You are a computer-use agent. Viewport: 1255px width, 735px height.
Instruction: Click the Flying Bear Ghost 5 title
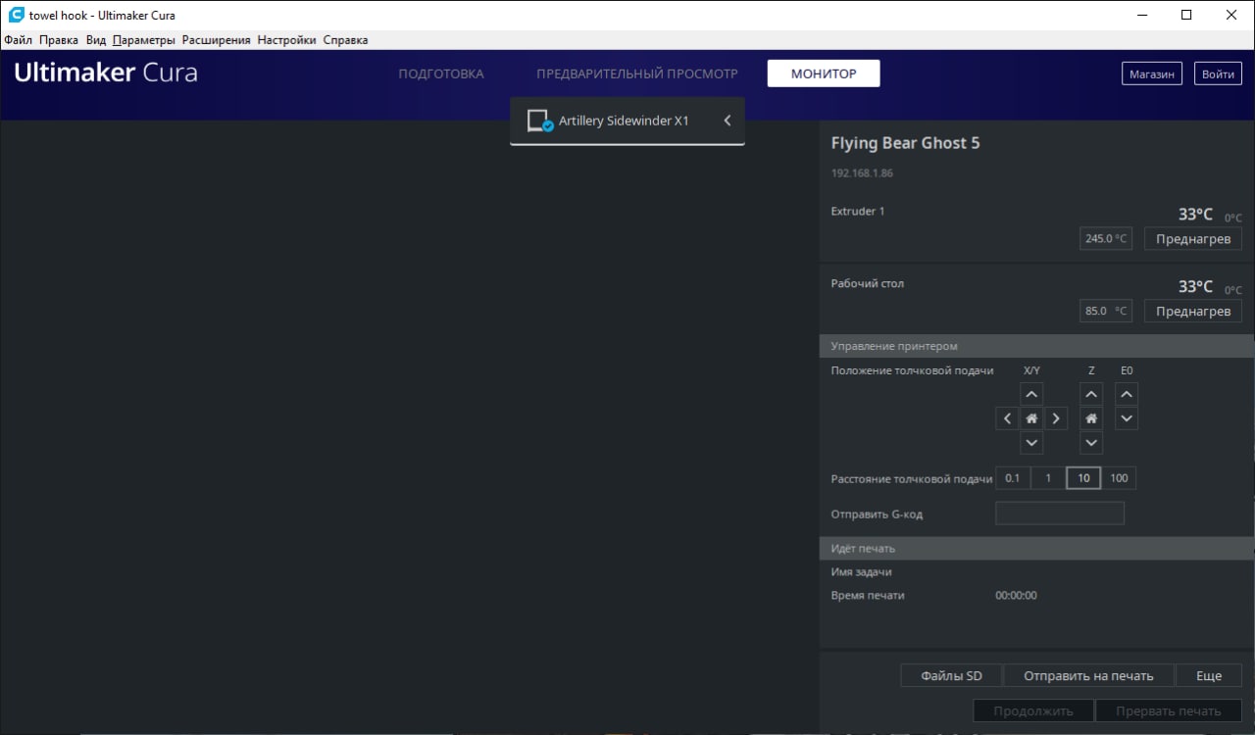point(905,143)
